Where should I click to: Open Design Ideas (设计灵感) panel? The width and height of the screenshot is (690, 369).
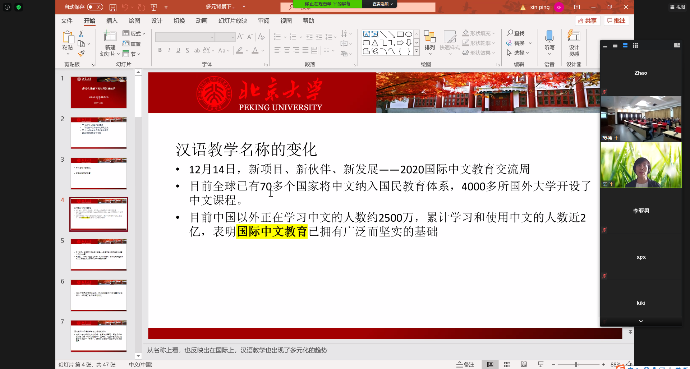[574, 37]
